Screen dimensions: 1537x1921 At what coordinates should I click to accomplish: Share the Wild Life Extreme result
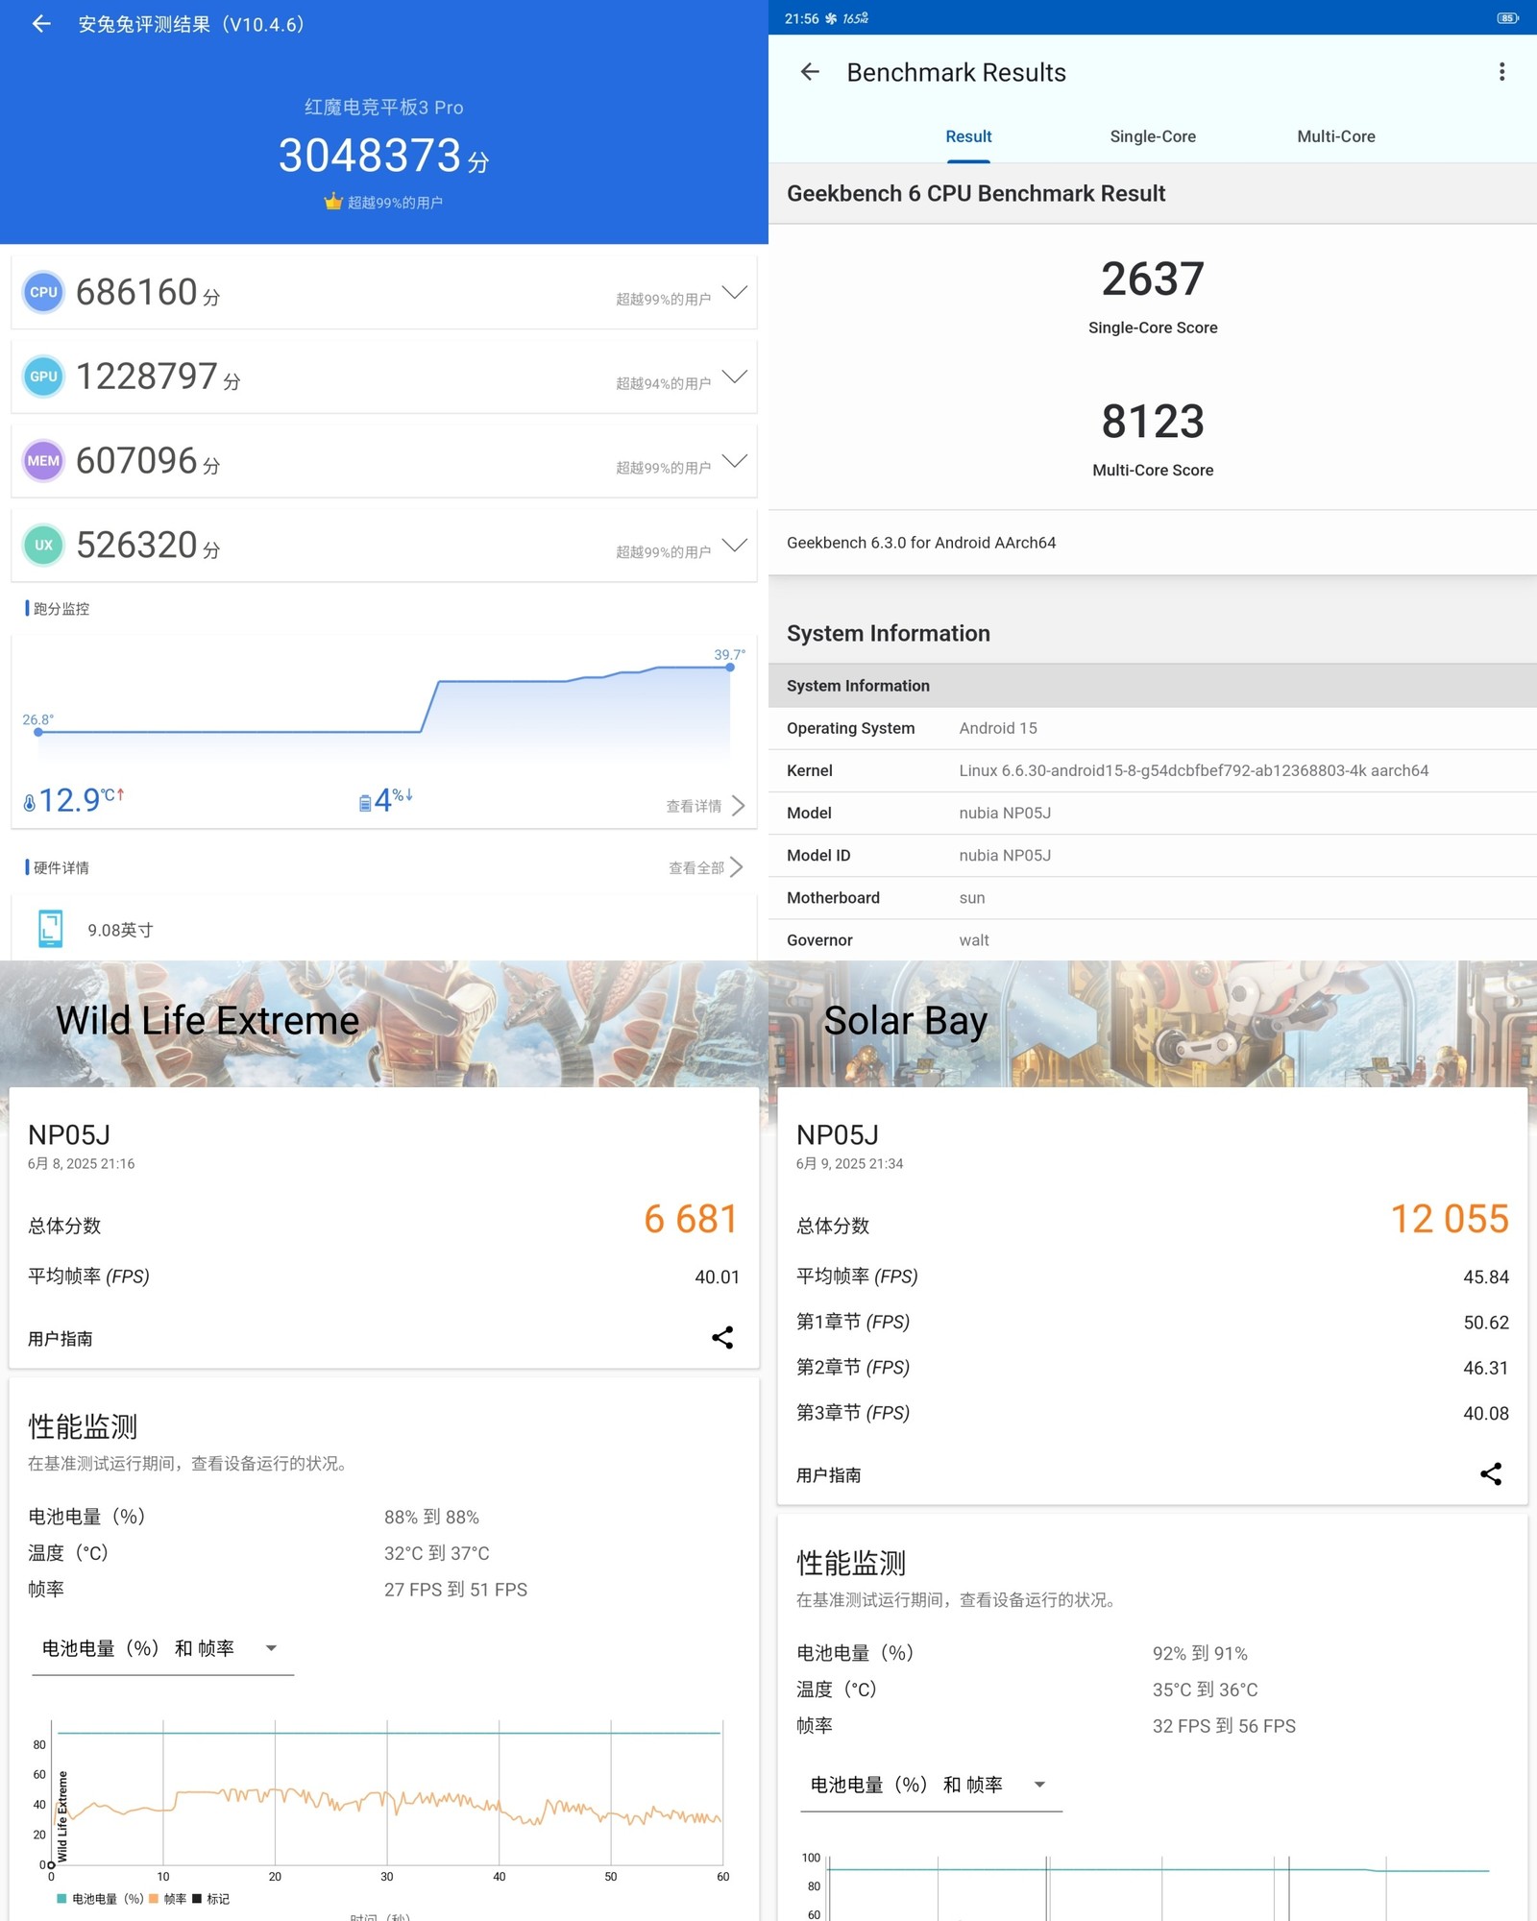point(722,1338)
